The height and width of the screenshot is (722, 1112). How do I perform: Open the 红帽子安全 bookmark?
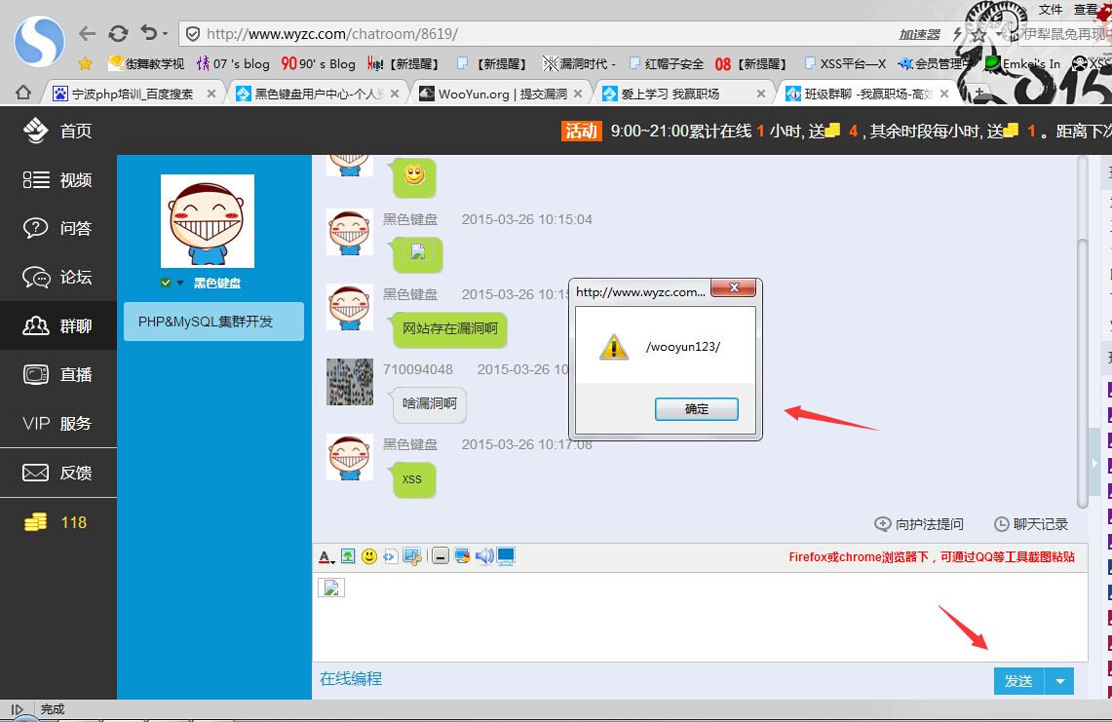(x=667, y=64)
